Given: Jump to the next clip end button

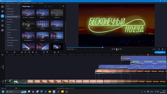Looking at the screenshot, I should [121, 49].
